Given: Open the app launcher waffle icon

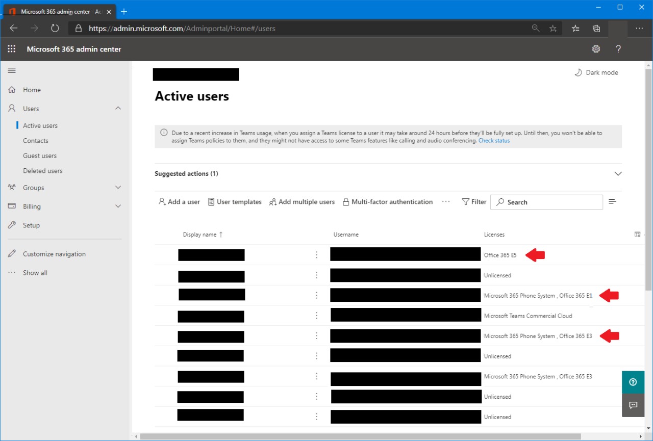Looking at the screenshot, I should 11,49.
